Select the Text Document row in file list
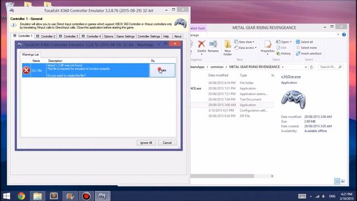The image size is (357, 201). (x=232, y=99)
